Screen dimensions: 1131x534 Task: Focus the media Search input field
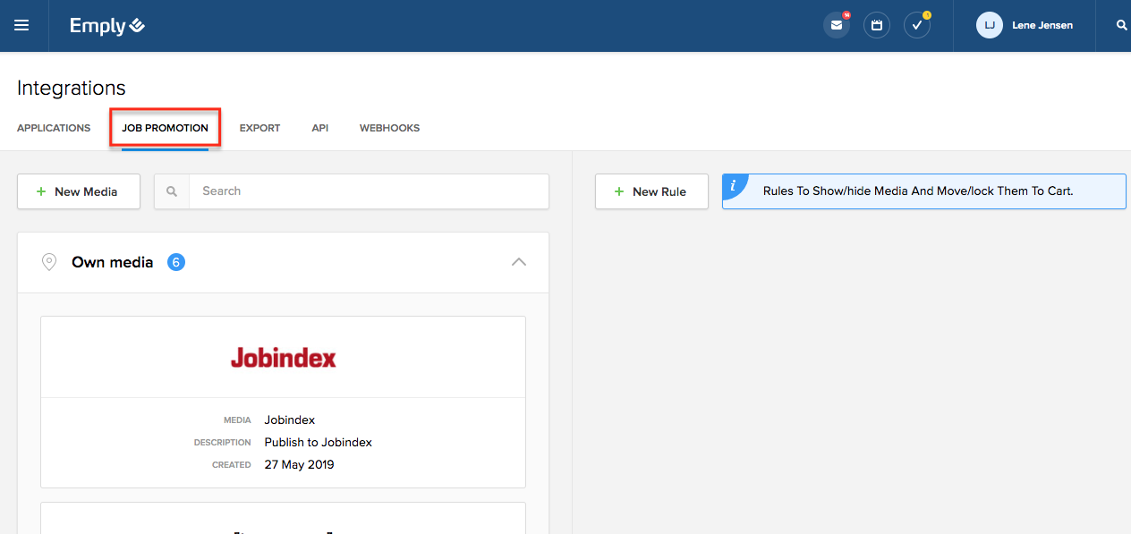click(369, 191)
